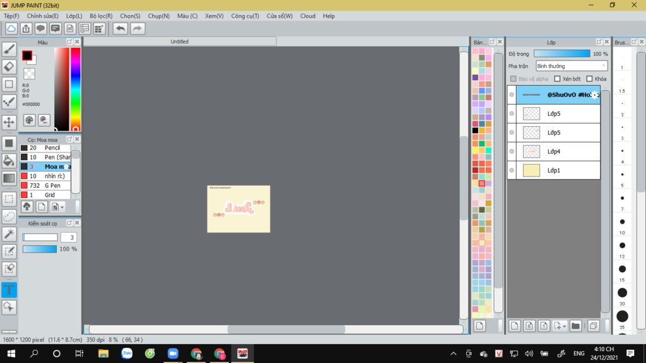646x363 pixels.
Task: Redo the last undone action
Action: click(138, 28)
